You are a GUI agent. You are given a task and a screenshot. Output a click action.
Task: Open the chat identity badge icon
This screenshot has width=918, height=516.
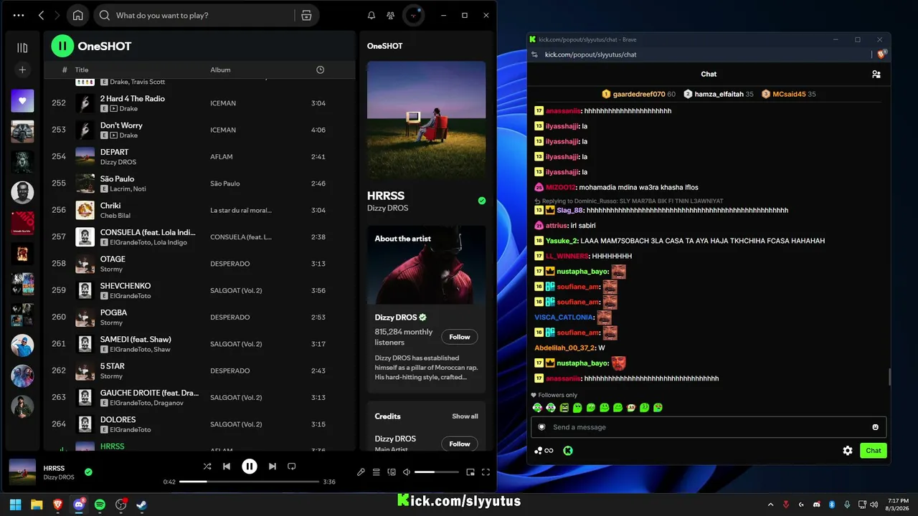[x=541, y=427]
